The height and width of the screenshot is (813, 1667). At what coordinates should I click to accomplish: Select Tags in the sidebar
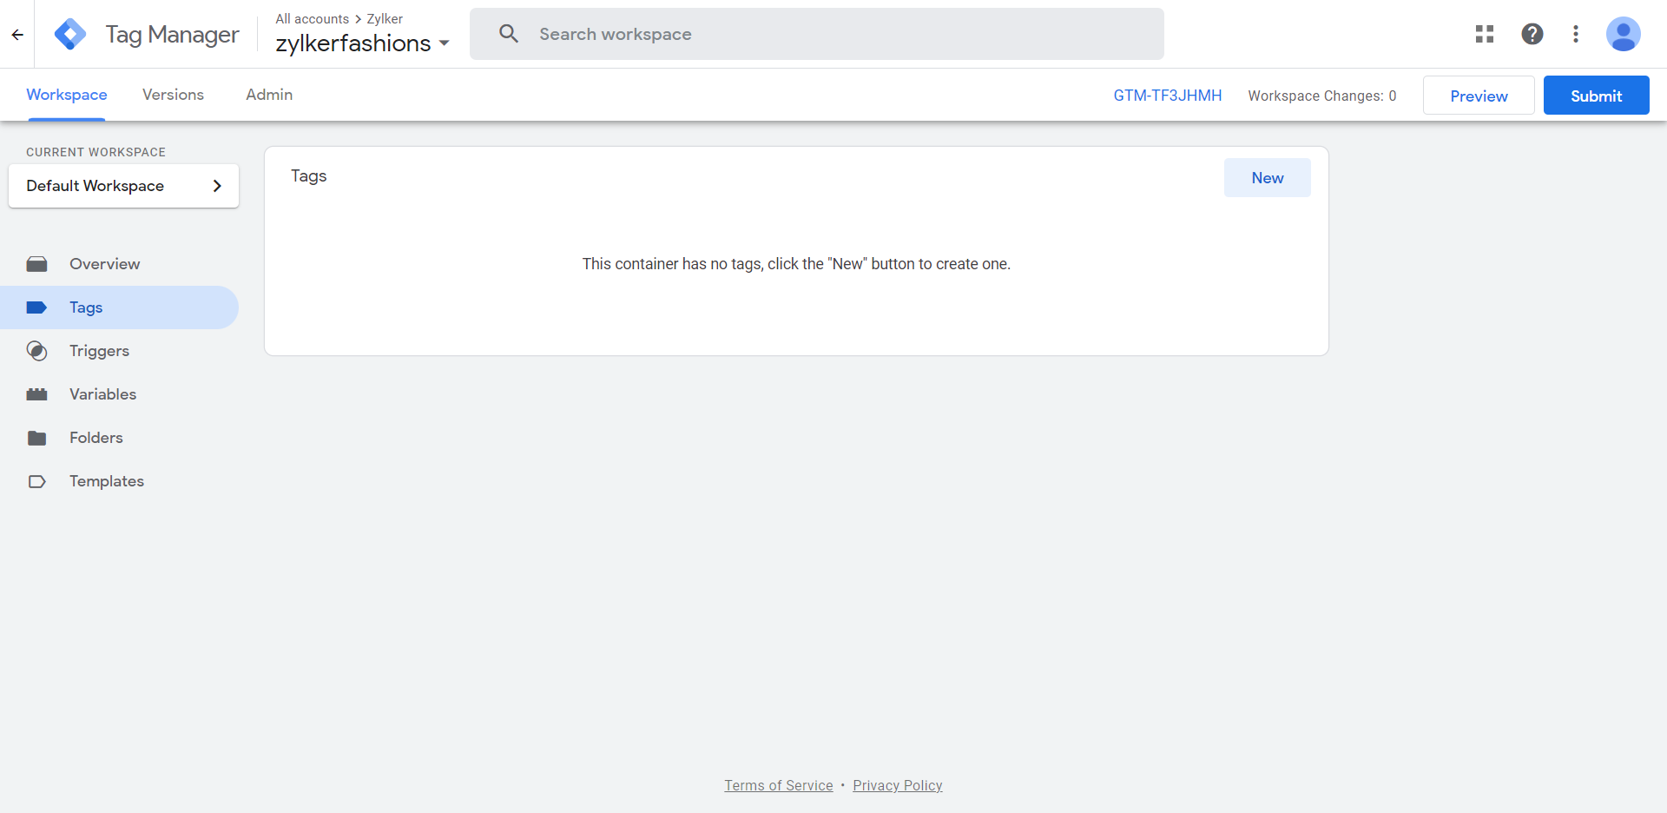click(119, 307)
